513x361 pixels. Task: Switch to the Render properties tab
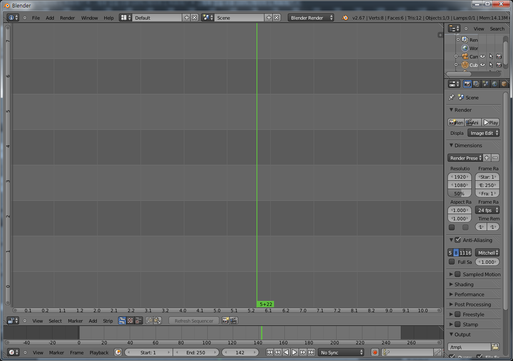pyautogui.click(x=468, y=84)
